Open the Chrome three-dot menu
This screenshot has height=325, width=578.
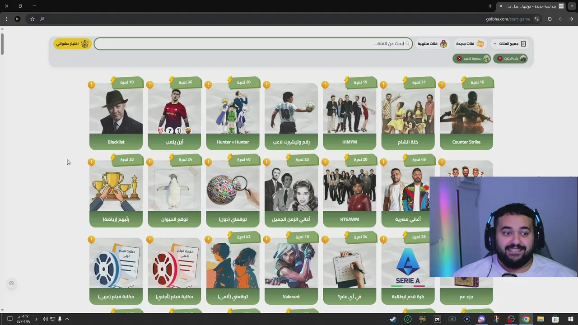(x=6, y=19)
